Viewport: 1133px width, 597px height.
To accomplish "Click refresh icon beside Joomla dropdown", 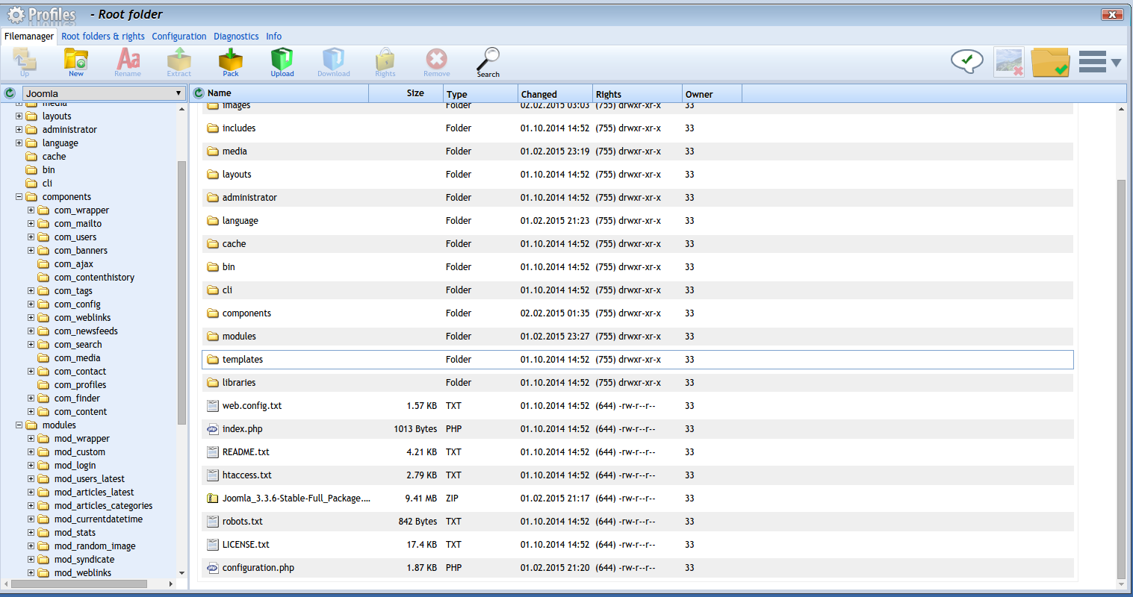I will 10,93.
